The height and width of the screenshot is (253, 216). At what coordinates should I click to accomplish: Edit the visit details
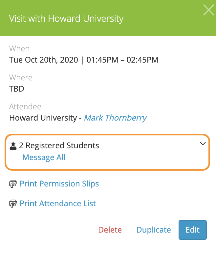point(192,230)
